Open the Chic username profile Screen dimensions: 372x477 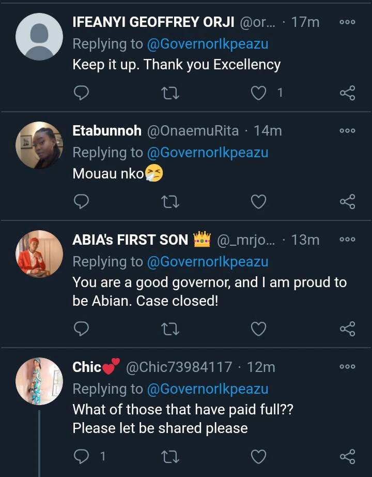(87, 367)
